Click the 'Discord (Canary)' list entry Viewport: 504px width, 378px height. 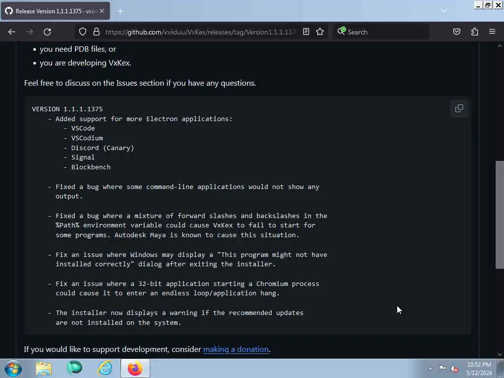click(x=102, y=148)
